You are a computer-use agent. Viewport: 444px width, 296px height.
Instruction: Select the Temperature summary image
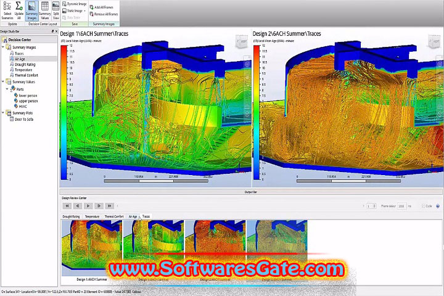(21, 70)
